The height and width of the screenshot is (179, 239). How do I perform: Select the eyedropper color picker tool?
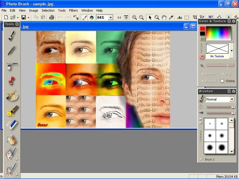171,18
